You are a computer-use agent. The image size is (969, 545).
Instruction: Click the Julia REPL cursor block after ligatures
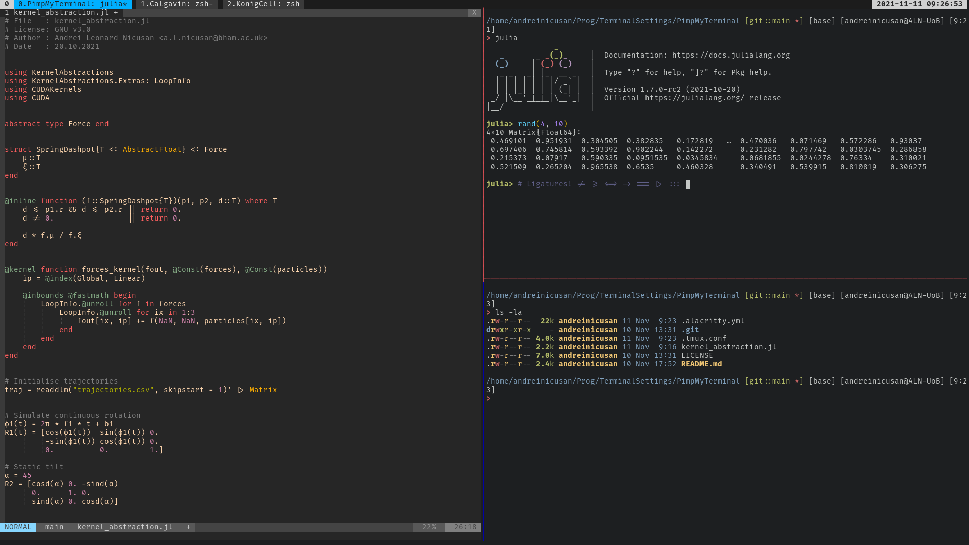688,184
